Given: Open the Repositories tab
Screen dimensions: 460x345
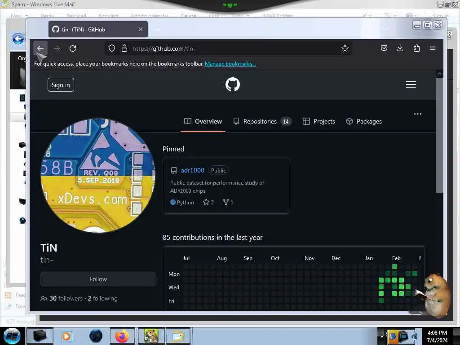Looking at the screenshot, I should [x=262, y=121].
